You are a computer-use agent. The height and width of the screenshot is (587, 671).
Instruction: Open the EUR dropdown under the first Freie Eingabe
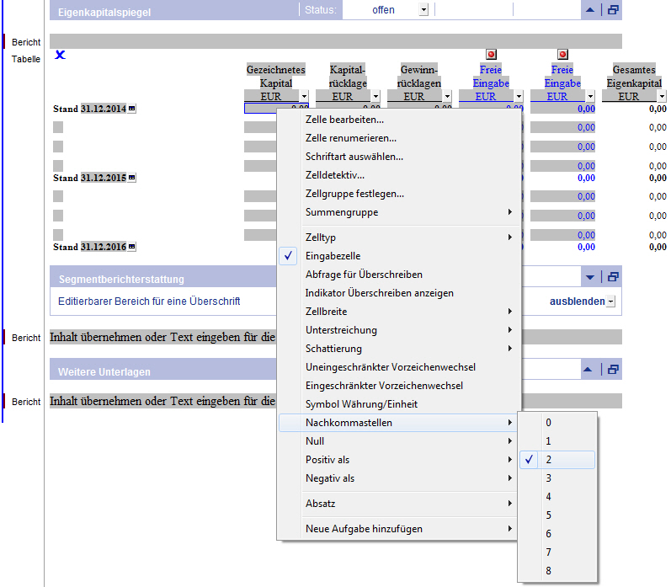pyautogui.click(x=519, y=96)
